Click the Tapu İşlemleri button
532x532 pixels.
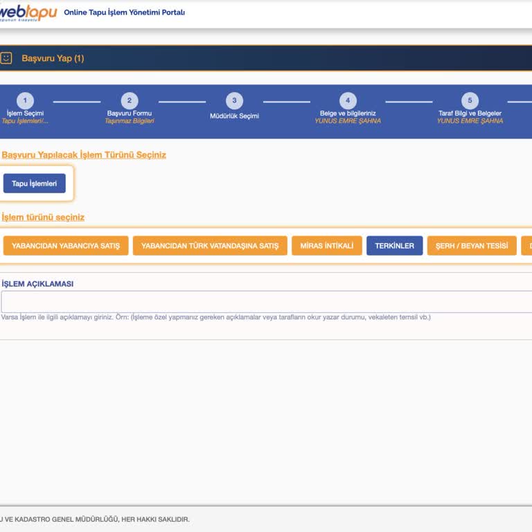[35, 184]
